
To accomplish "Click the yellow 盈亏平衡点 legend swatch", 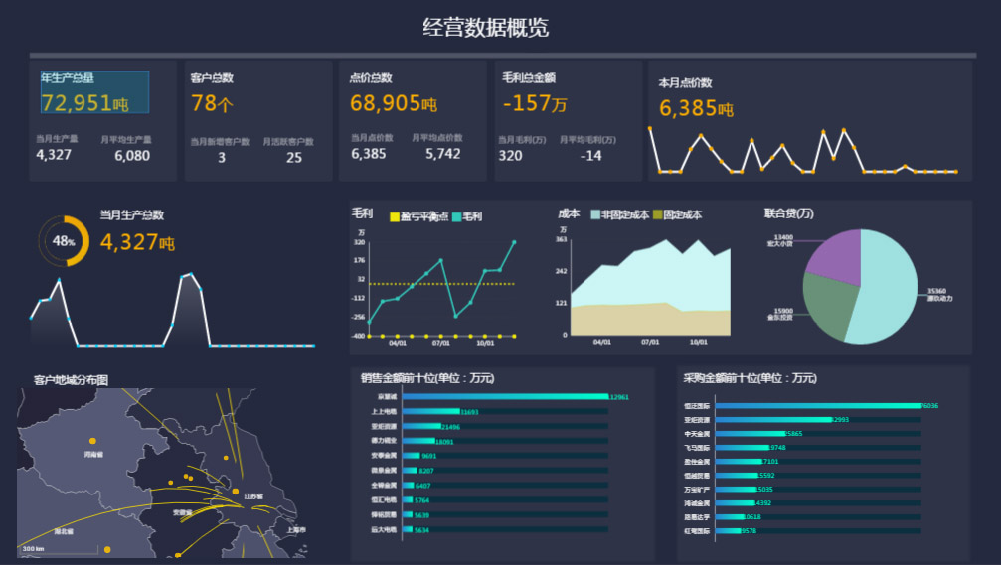I will [x=395, y=216].
